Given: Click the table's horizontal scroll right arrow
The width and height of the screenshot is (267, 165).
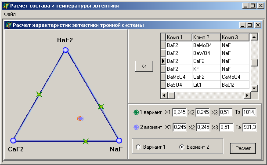Looking at the screenshot, I should pos(247,95).
